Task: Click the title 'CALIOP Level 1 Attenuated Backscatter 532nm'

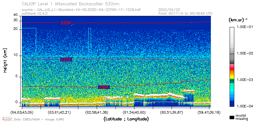Action: pos(71,4)
